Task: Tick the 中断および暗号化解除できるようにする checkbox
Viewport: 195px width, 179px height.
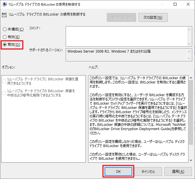Action: (4, 93)
